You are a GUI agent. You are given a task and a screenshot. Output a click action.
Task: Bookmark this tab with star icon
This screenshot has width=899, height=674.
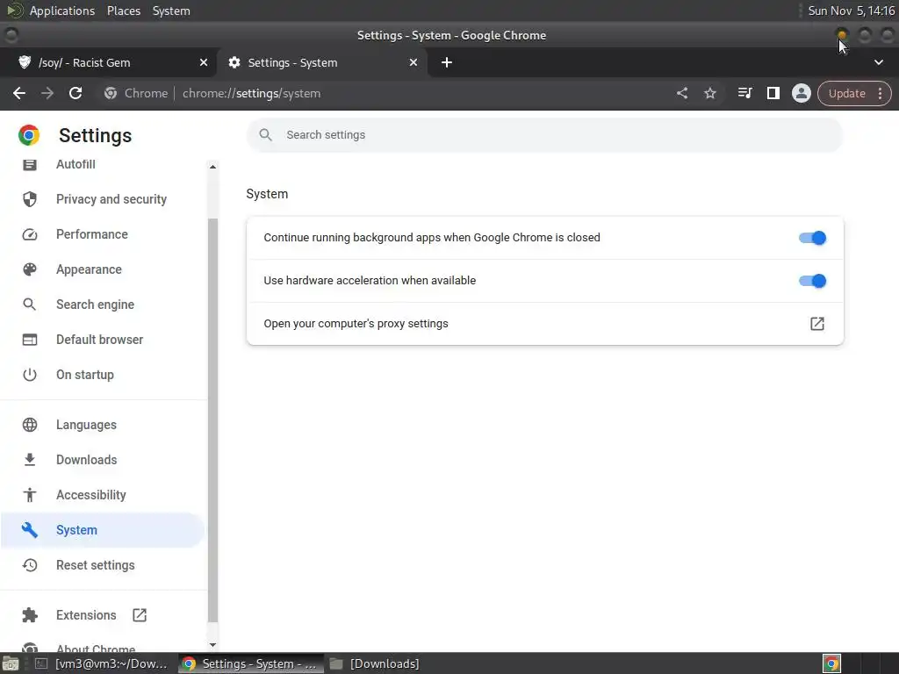(x=709, y=93)
